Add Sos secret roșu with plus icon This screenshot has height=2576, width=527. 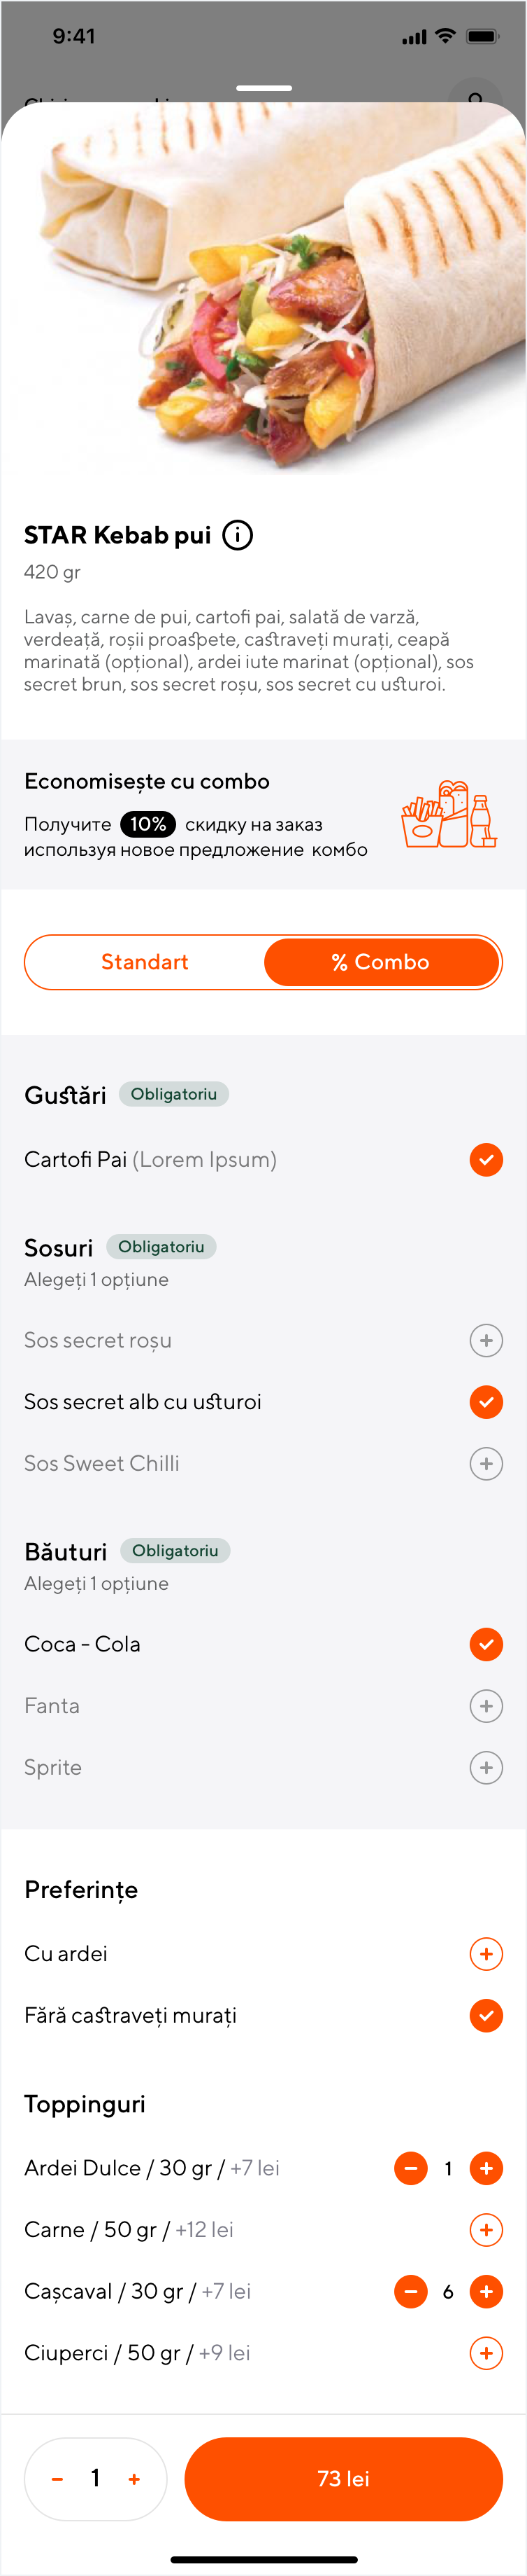click(x=486, y=1340)
